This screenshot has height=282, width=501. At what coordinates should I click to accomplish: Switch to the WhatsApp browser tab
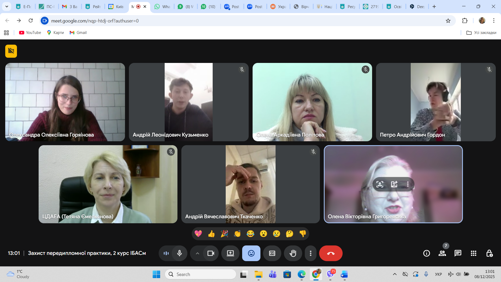tap(162, 7)
